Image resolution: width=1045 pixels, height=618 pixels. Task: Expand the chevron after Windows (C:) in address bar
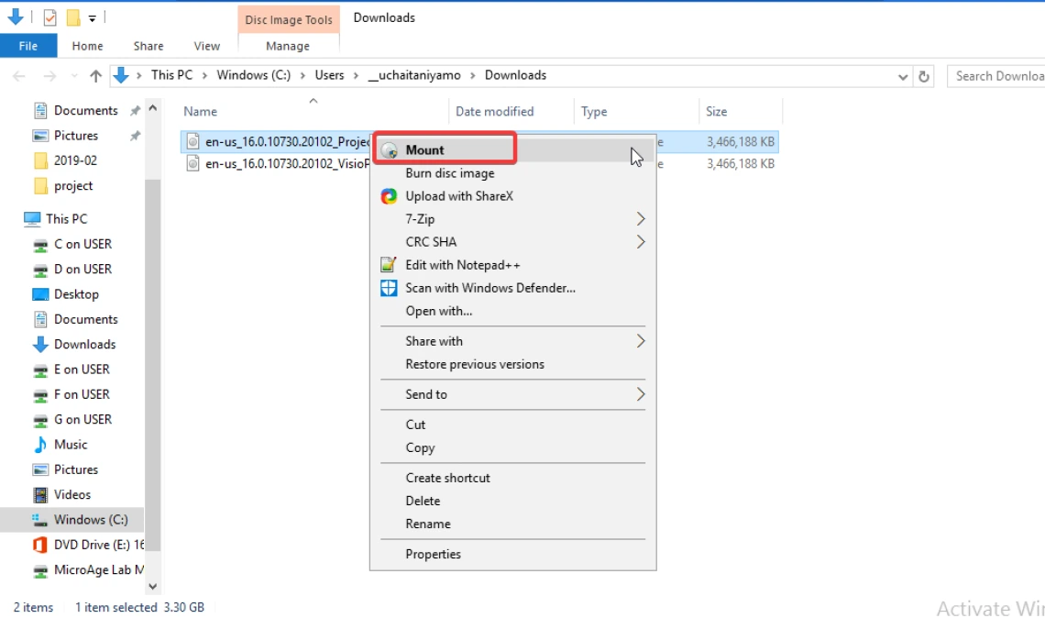point(302,76)
